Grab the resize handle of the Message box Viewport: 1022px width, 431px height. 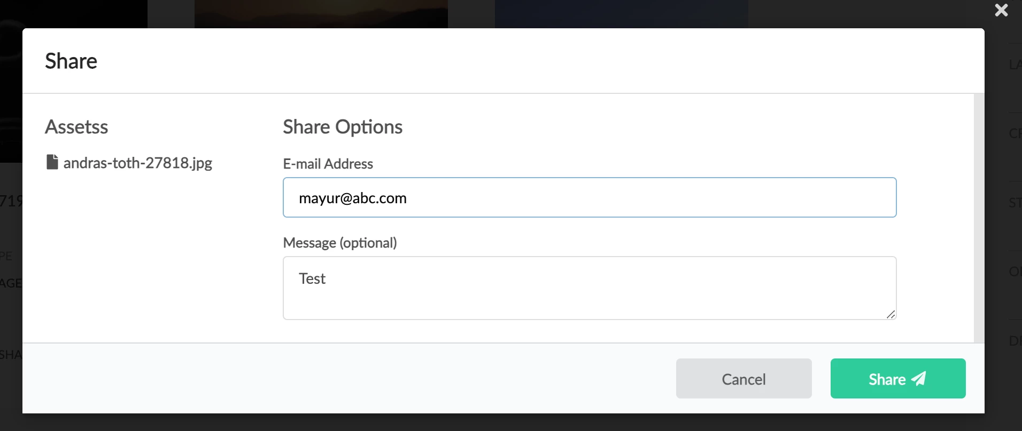pyautogui.click(x=891, y=315)
